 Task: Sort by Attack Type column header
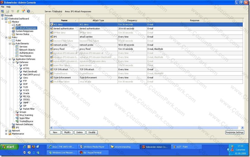point(98,21)
